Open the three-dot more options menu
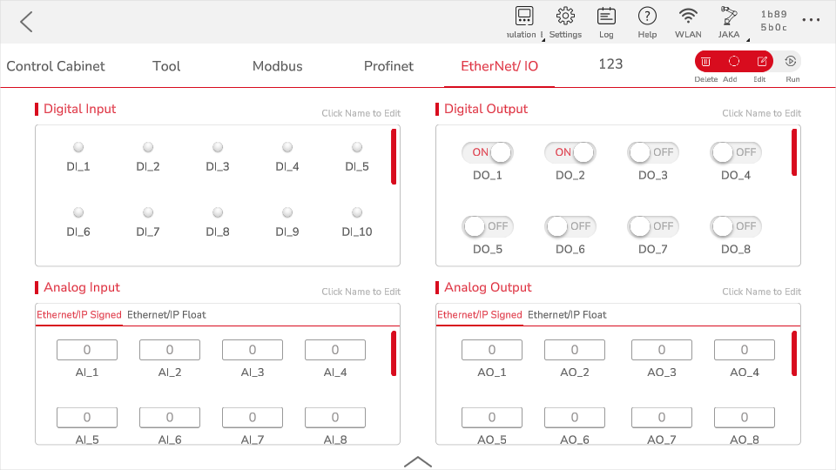This screenshot has height=470, width=836. click(x=811, y=20)
